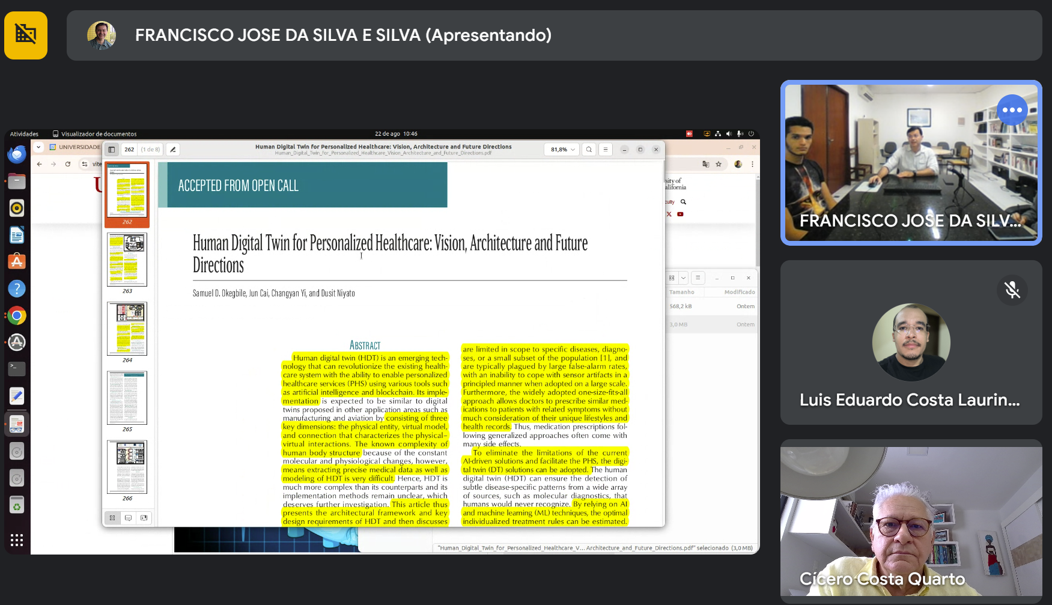Image resolution: width=1052 pixels, height=605 pixels.
Task: Click the date and time 22 de ago 10:46
Action: tap(396, 134)
